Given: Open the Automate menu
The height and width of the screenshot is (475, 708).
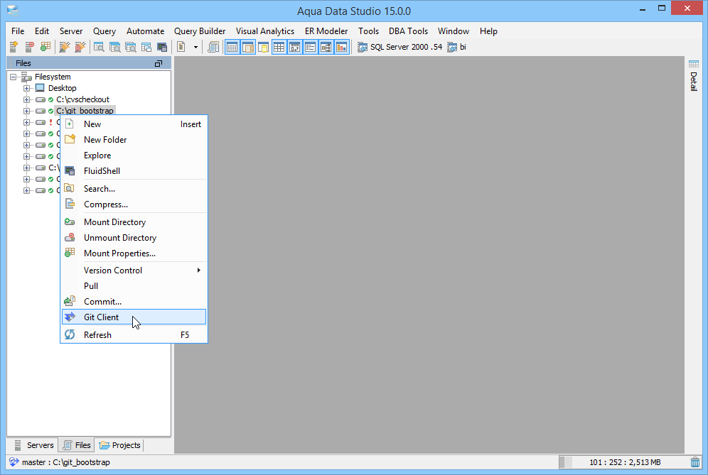Looking at the screenshot, I should click(x=146, y=31).
